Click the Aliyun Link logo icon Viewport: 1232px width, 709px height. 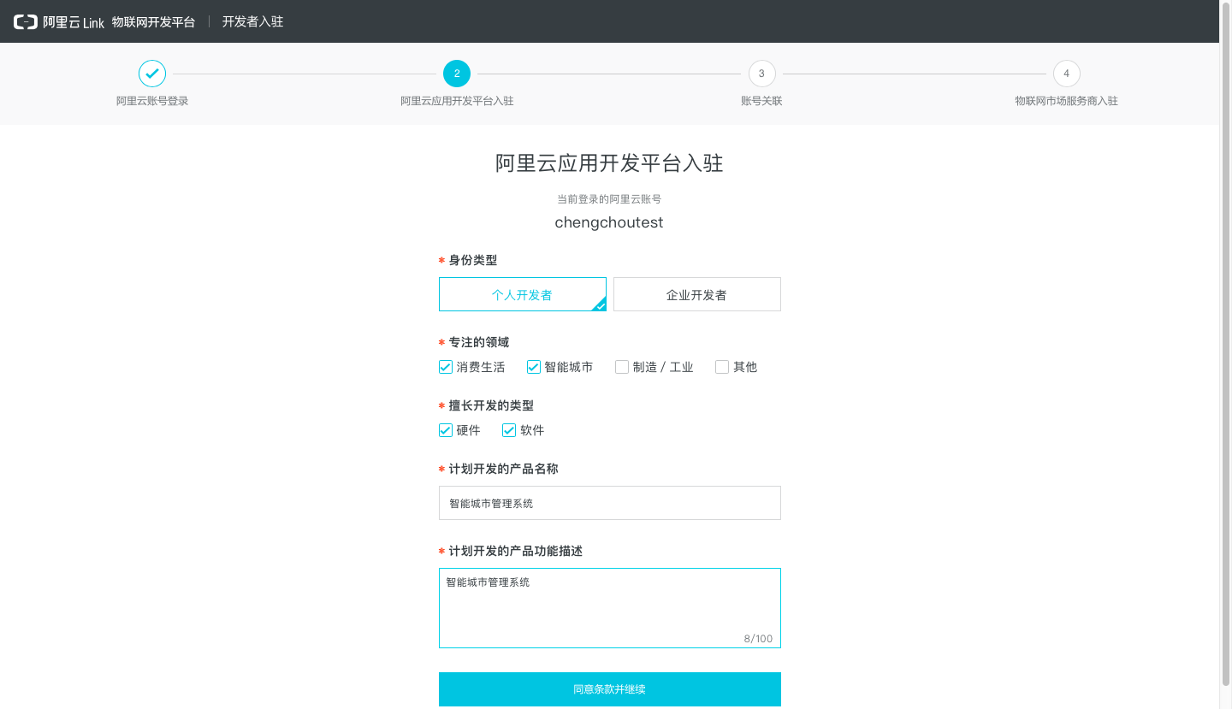[x=26, y=22]
